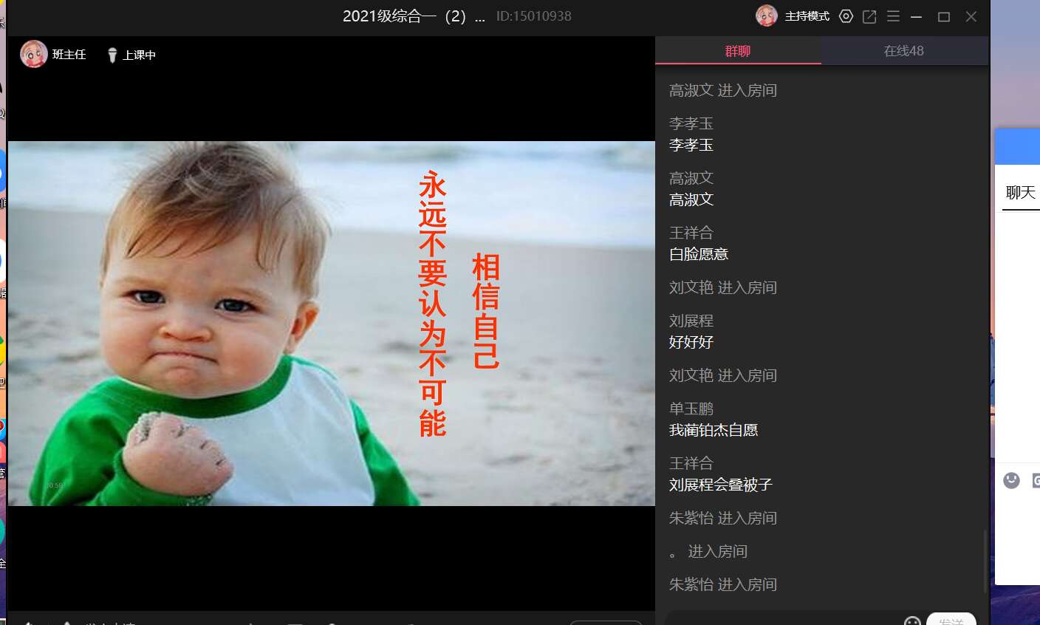Click sender name 王祥合 above 刘展程会叠被子
Screen dimensions: 1040x625
click(691, 463)
